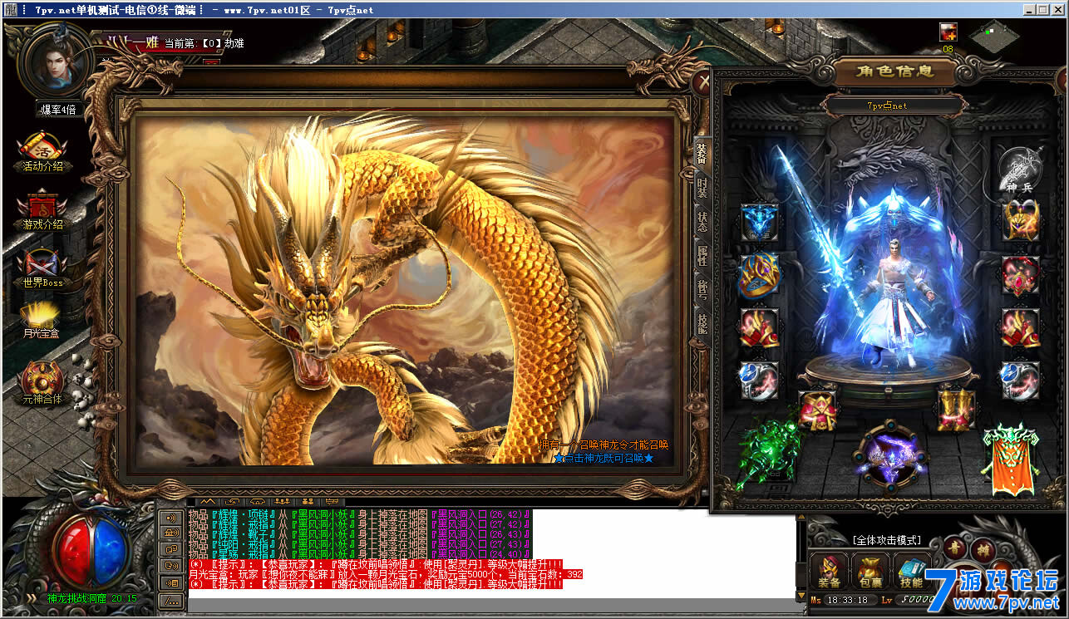Select the purple gem center slot

click(890, 456)
